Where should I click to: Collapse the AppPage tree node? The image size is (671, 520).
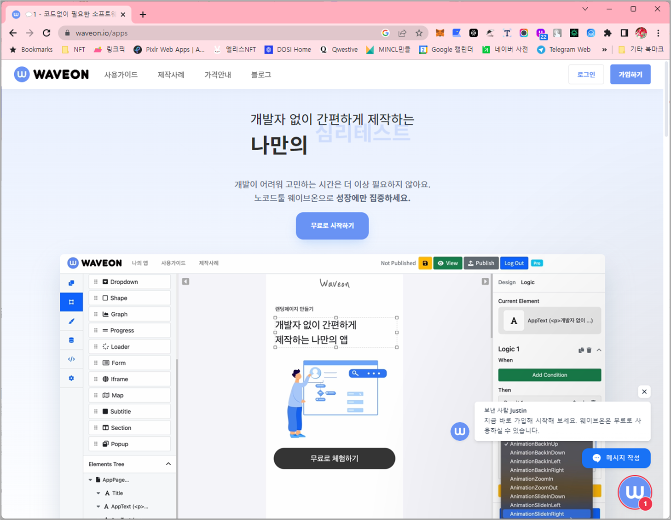90,480
